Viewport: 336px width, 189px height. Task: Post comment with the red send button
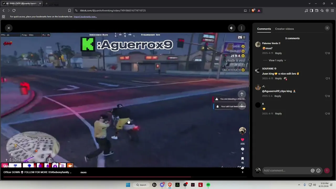[x=327, y=171]
